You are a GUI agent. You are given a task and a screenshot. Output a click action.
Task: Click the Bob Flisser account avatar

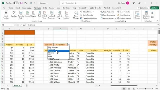pyautogui.click(x=127, y=3)
